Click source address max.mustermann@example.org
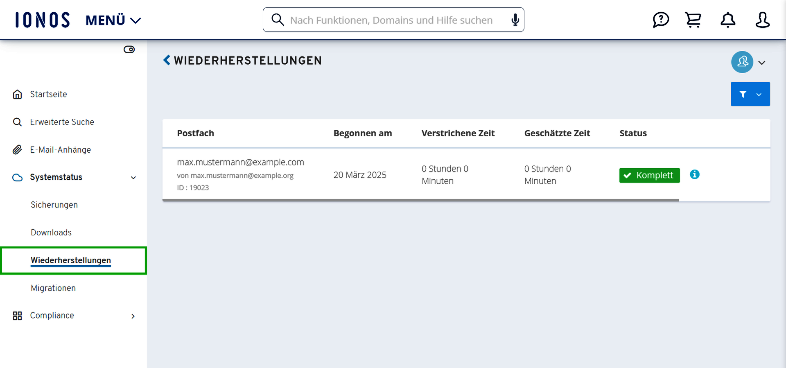 tap(242, 176)
